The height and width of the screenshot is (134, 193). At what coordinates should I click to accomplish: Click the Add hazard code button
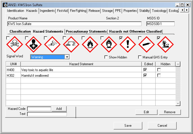(x=59, y=109)
